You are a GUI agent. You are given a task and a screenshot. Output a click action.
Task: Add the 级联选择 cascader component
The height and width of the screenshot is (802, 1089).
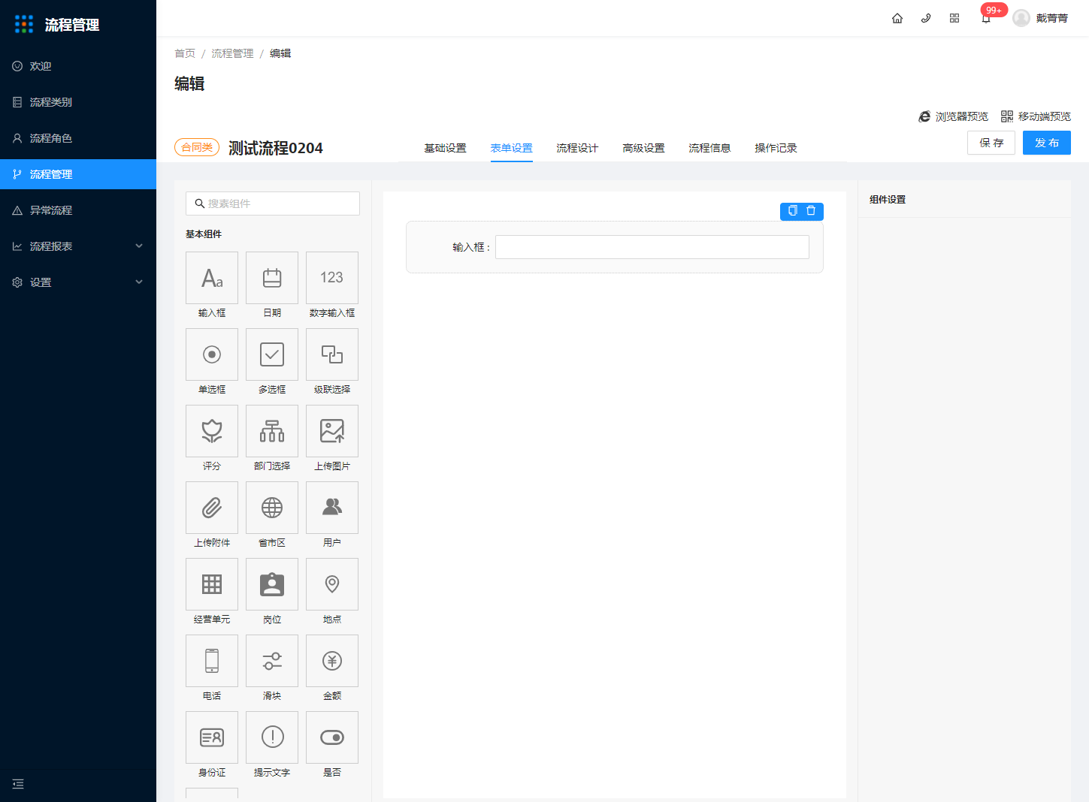[332, 354]
